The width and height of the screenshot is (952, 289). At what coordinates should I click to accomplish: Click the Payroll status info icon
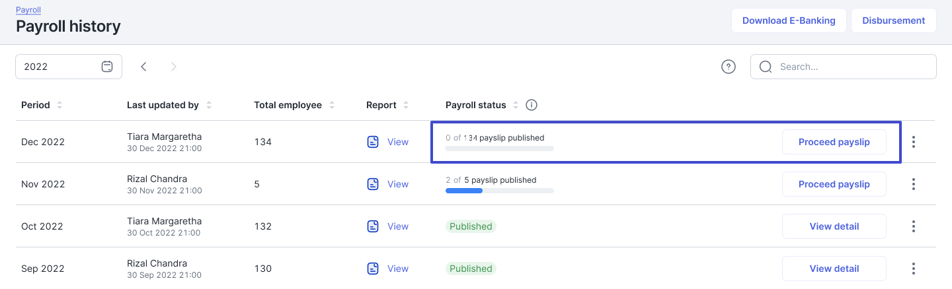tap(531, 105)
